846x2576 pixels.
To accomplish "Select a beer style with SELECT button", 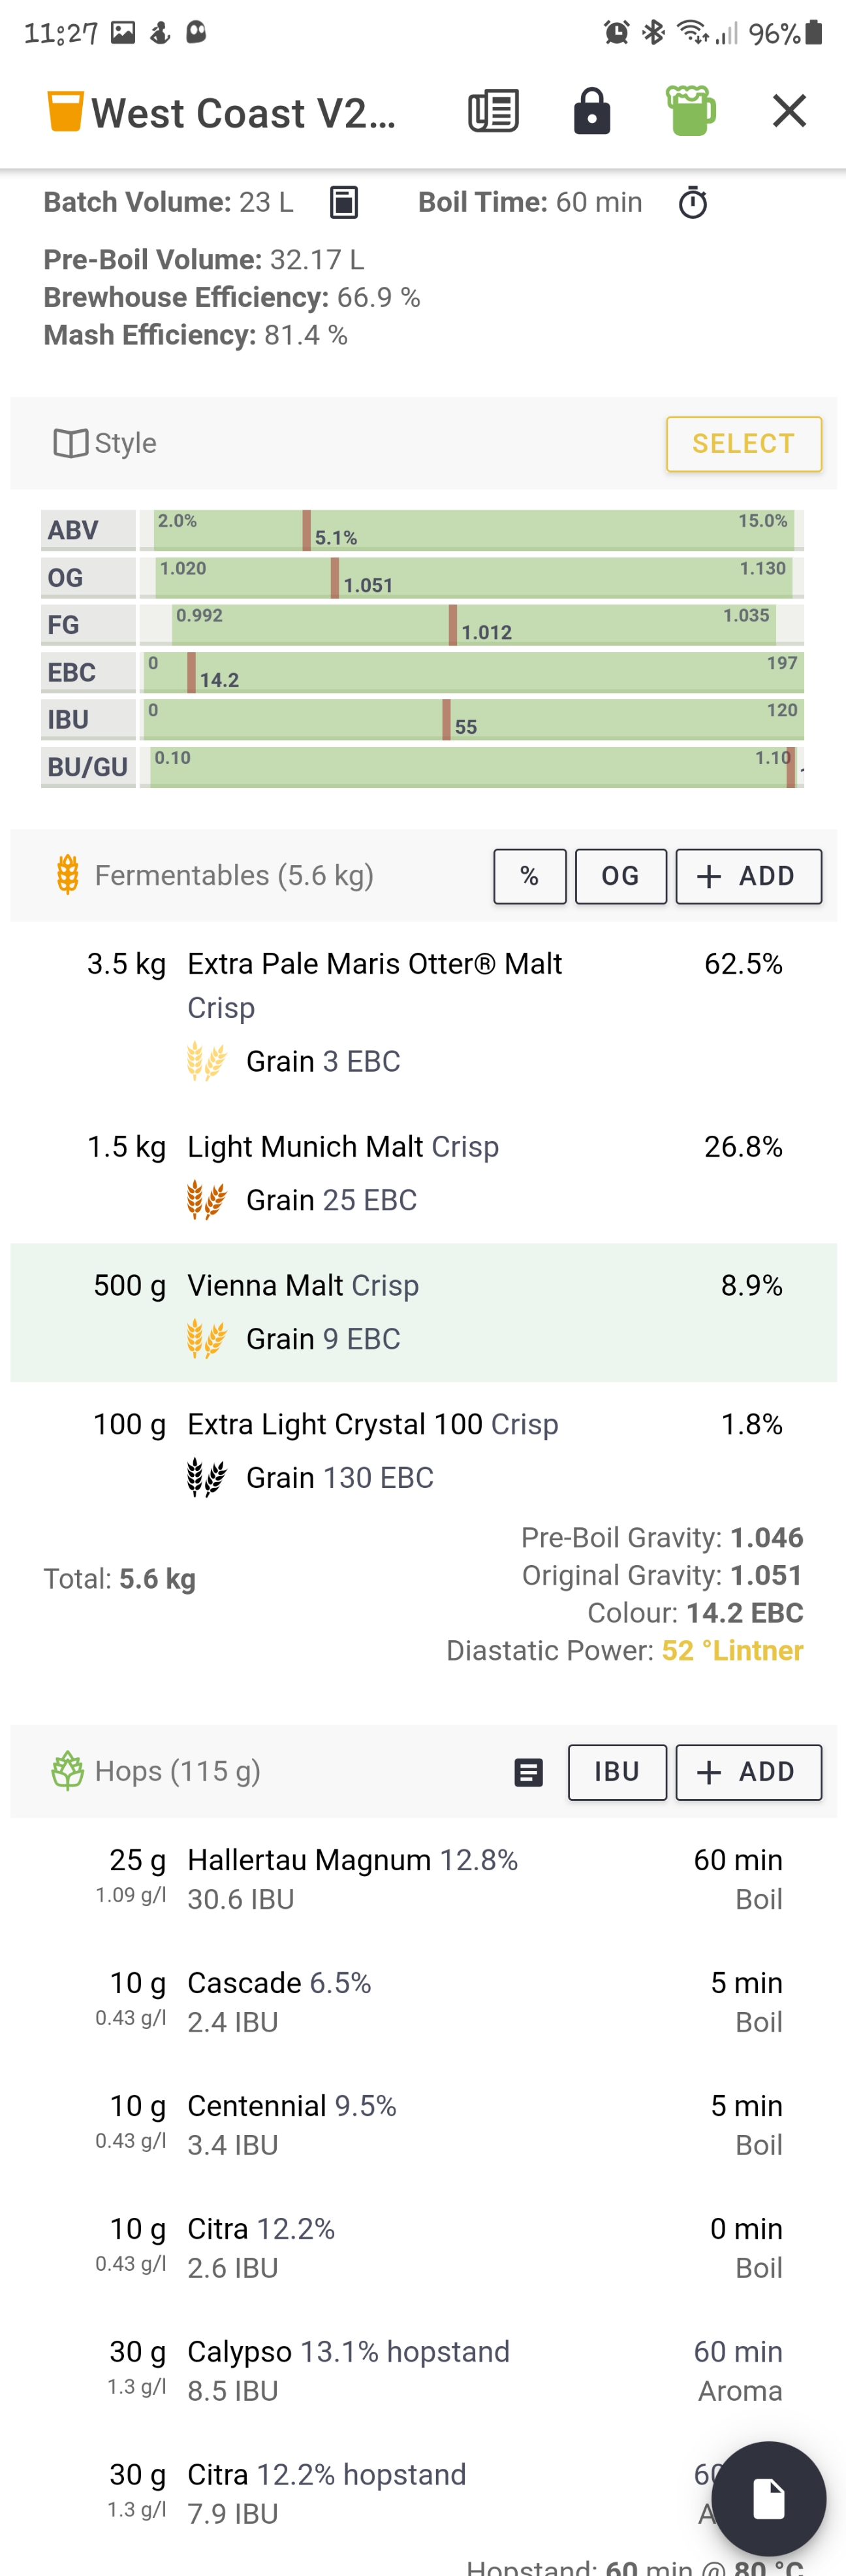I will point(743,443).
